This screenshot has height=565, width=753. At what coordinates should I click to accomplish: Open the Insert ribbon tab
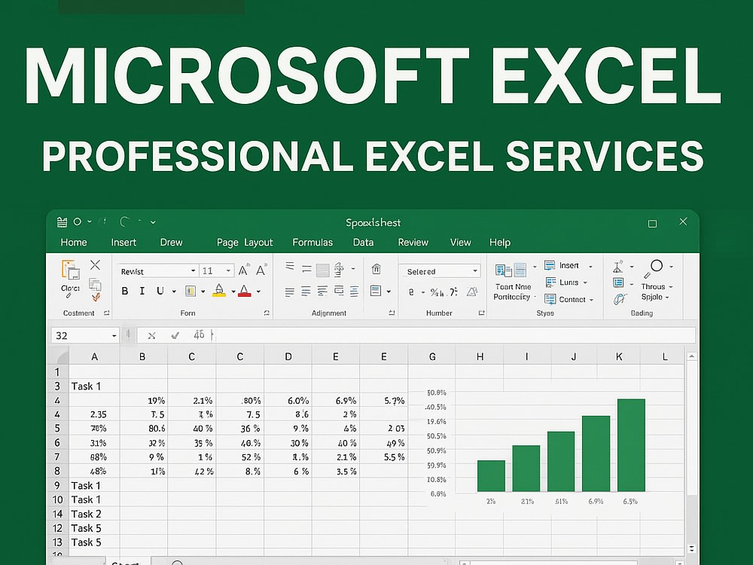pos(123,242)
